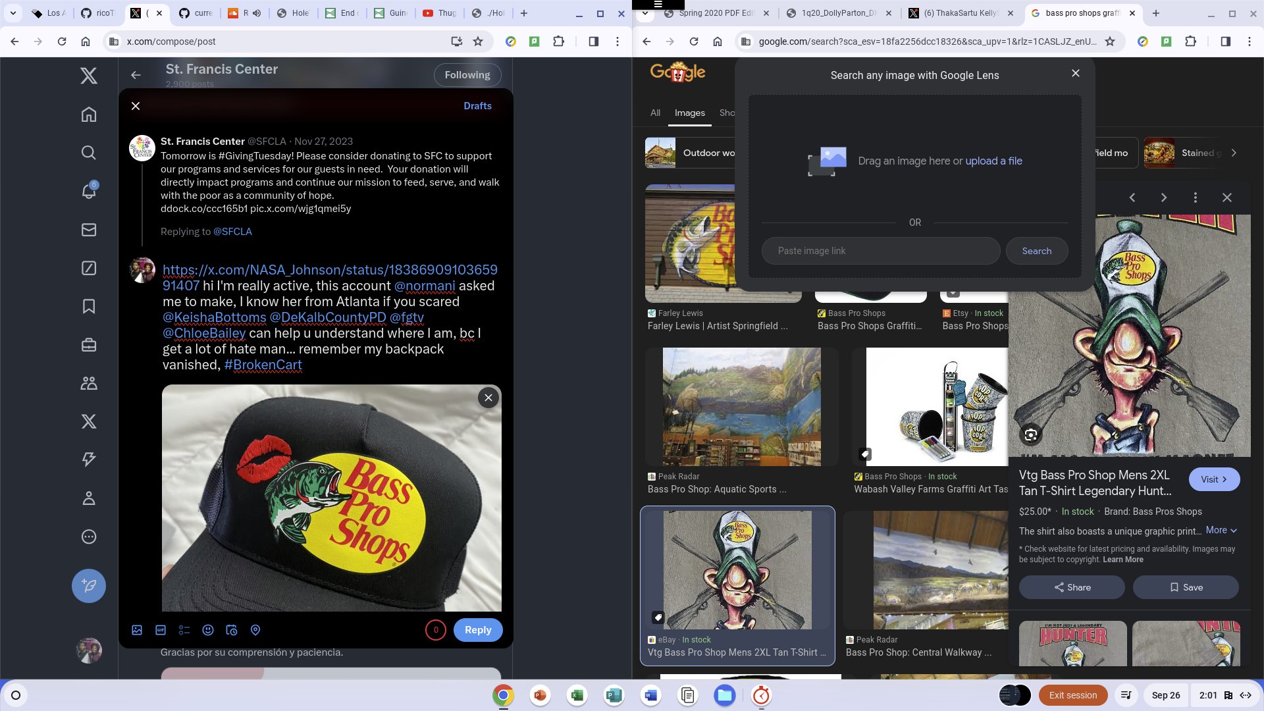This screenshot has height=711, width=1264.
Task: Open Profile in X sidebar
Action: (89, 498)
